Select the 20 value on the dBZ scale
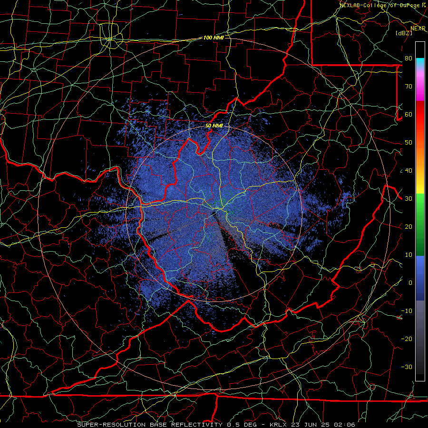The height and width of the screenshot is (428, 428). coord(409,227)
